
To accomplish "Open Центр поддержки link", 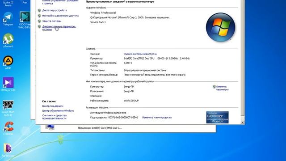I will 53,106.
